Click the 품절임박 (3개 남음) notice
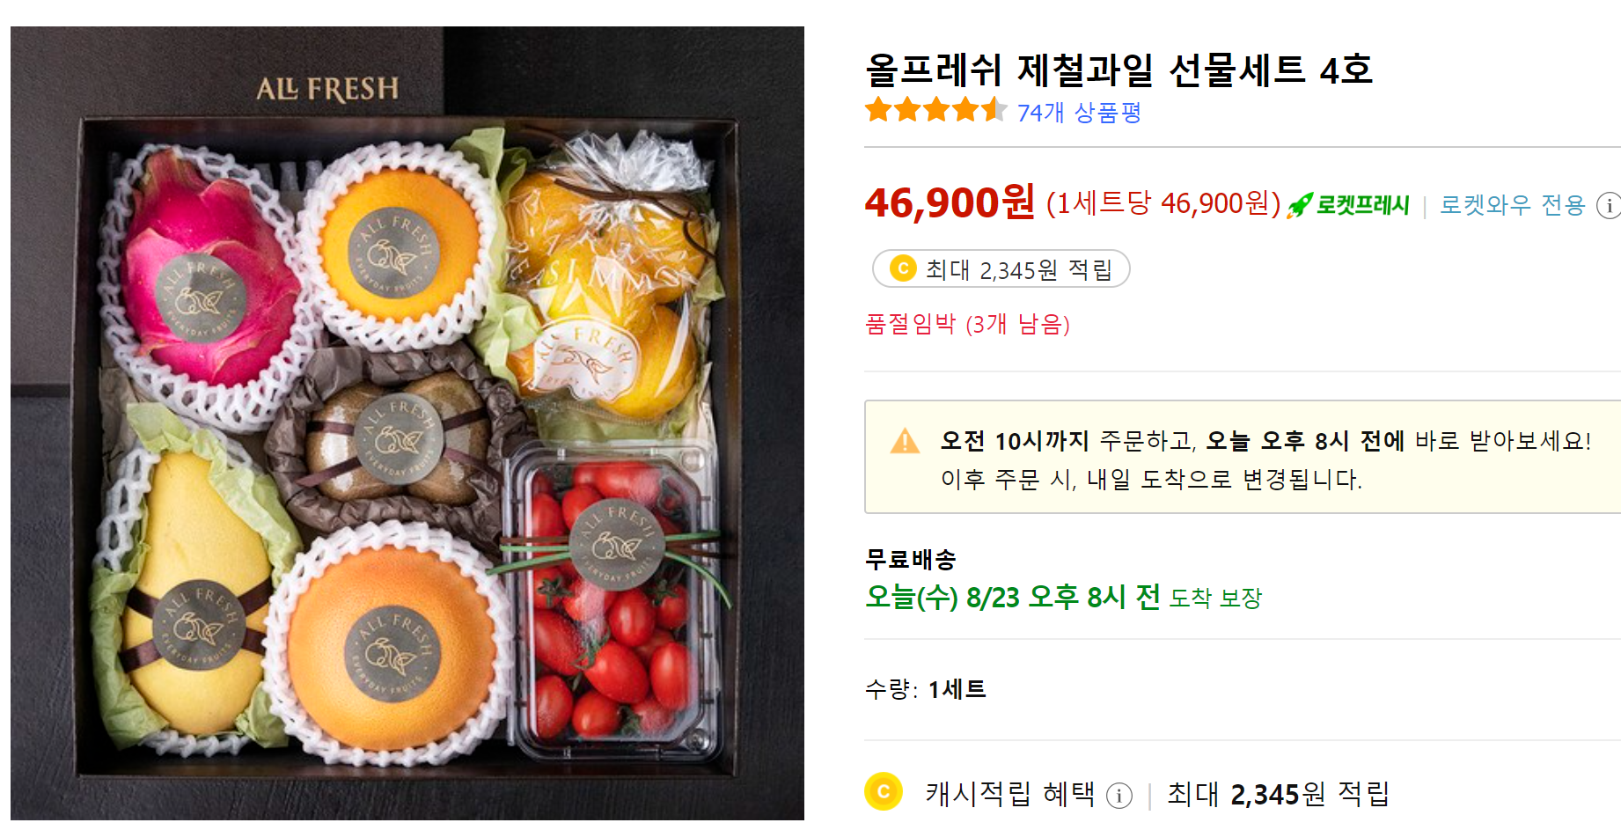 click(967, 325)
